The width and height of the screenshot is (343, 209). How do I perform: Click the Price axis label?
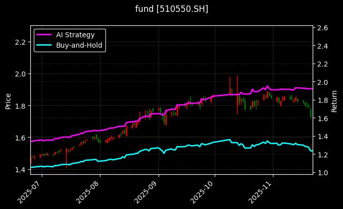[8, 100]
